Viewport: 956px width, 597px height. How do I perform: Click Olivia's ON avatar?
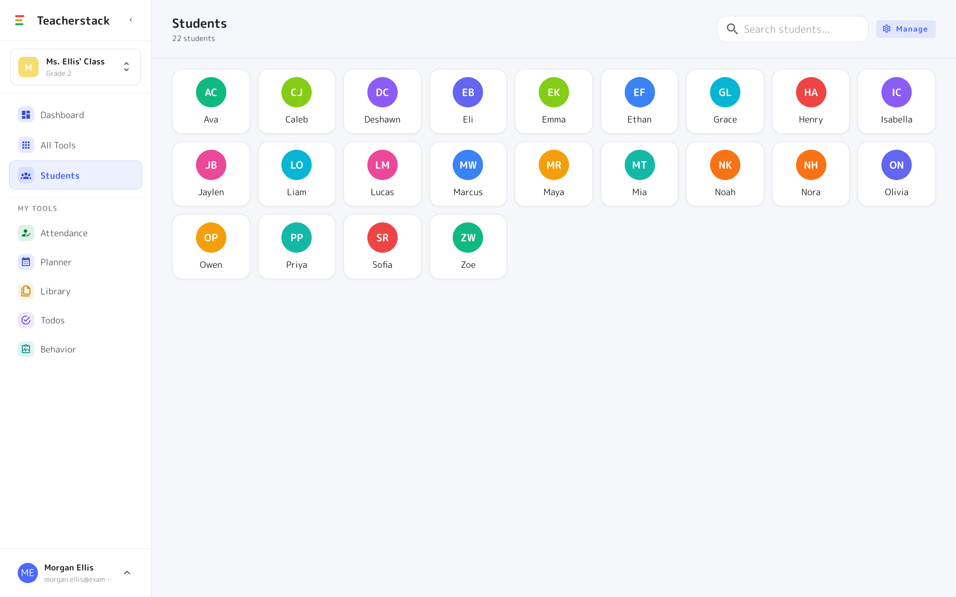tap(896, 165)
